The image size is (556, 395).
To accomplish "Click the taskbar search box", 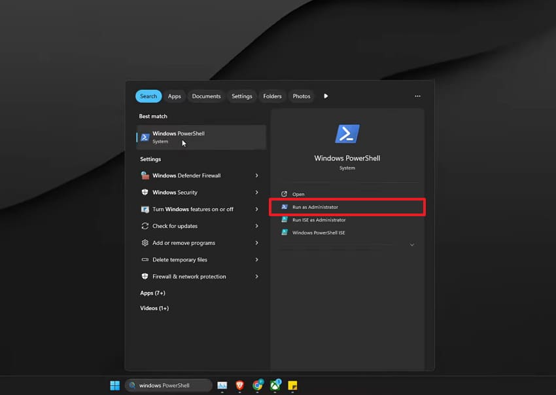I will click(168, 385).
